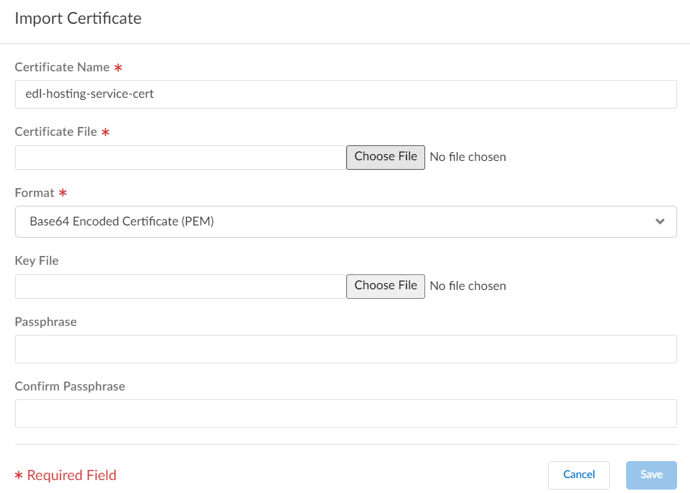Expand the Base64 Encoded Certificate selector
The image size is (690, 493).
coord(346,221)
